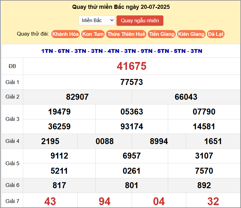This screenshot has width=241, height=208.
Task: Click Giải 4 number 0088
Action: coord(105,141)
